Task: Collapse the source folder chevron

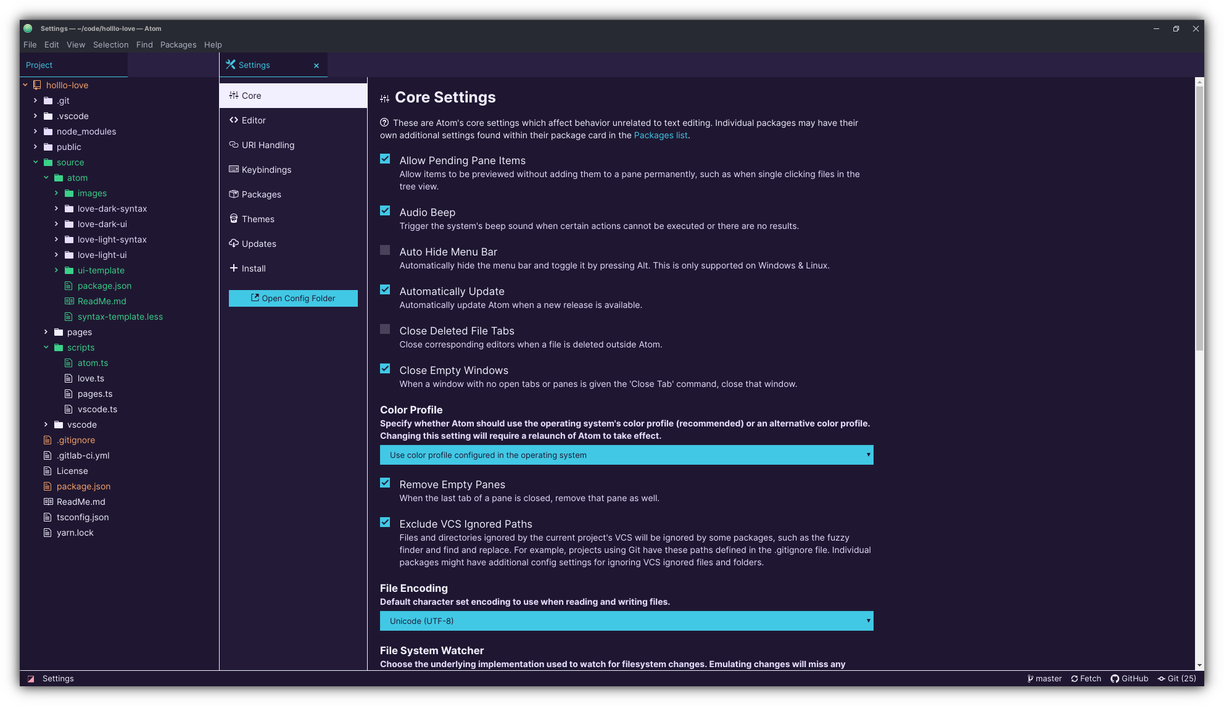Action: (35, 162)
